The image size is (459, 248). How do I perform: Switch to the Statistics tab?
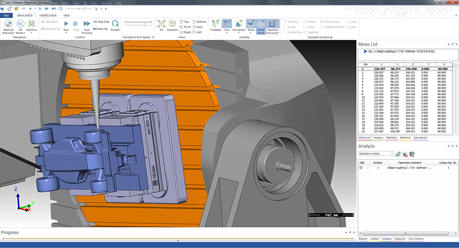391,137
